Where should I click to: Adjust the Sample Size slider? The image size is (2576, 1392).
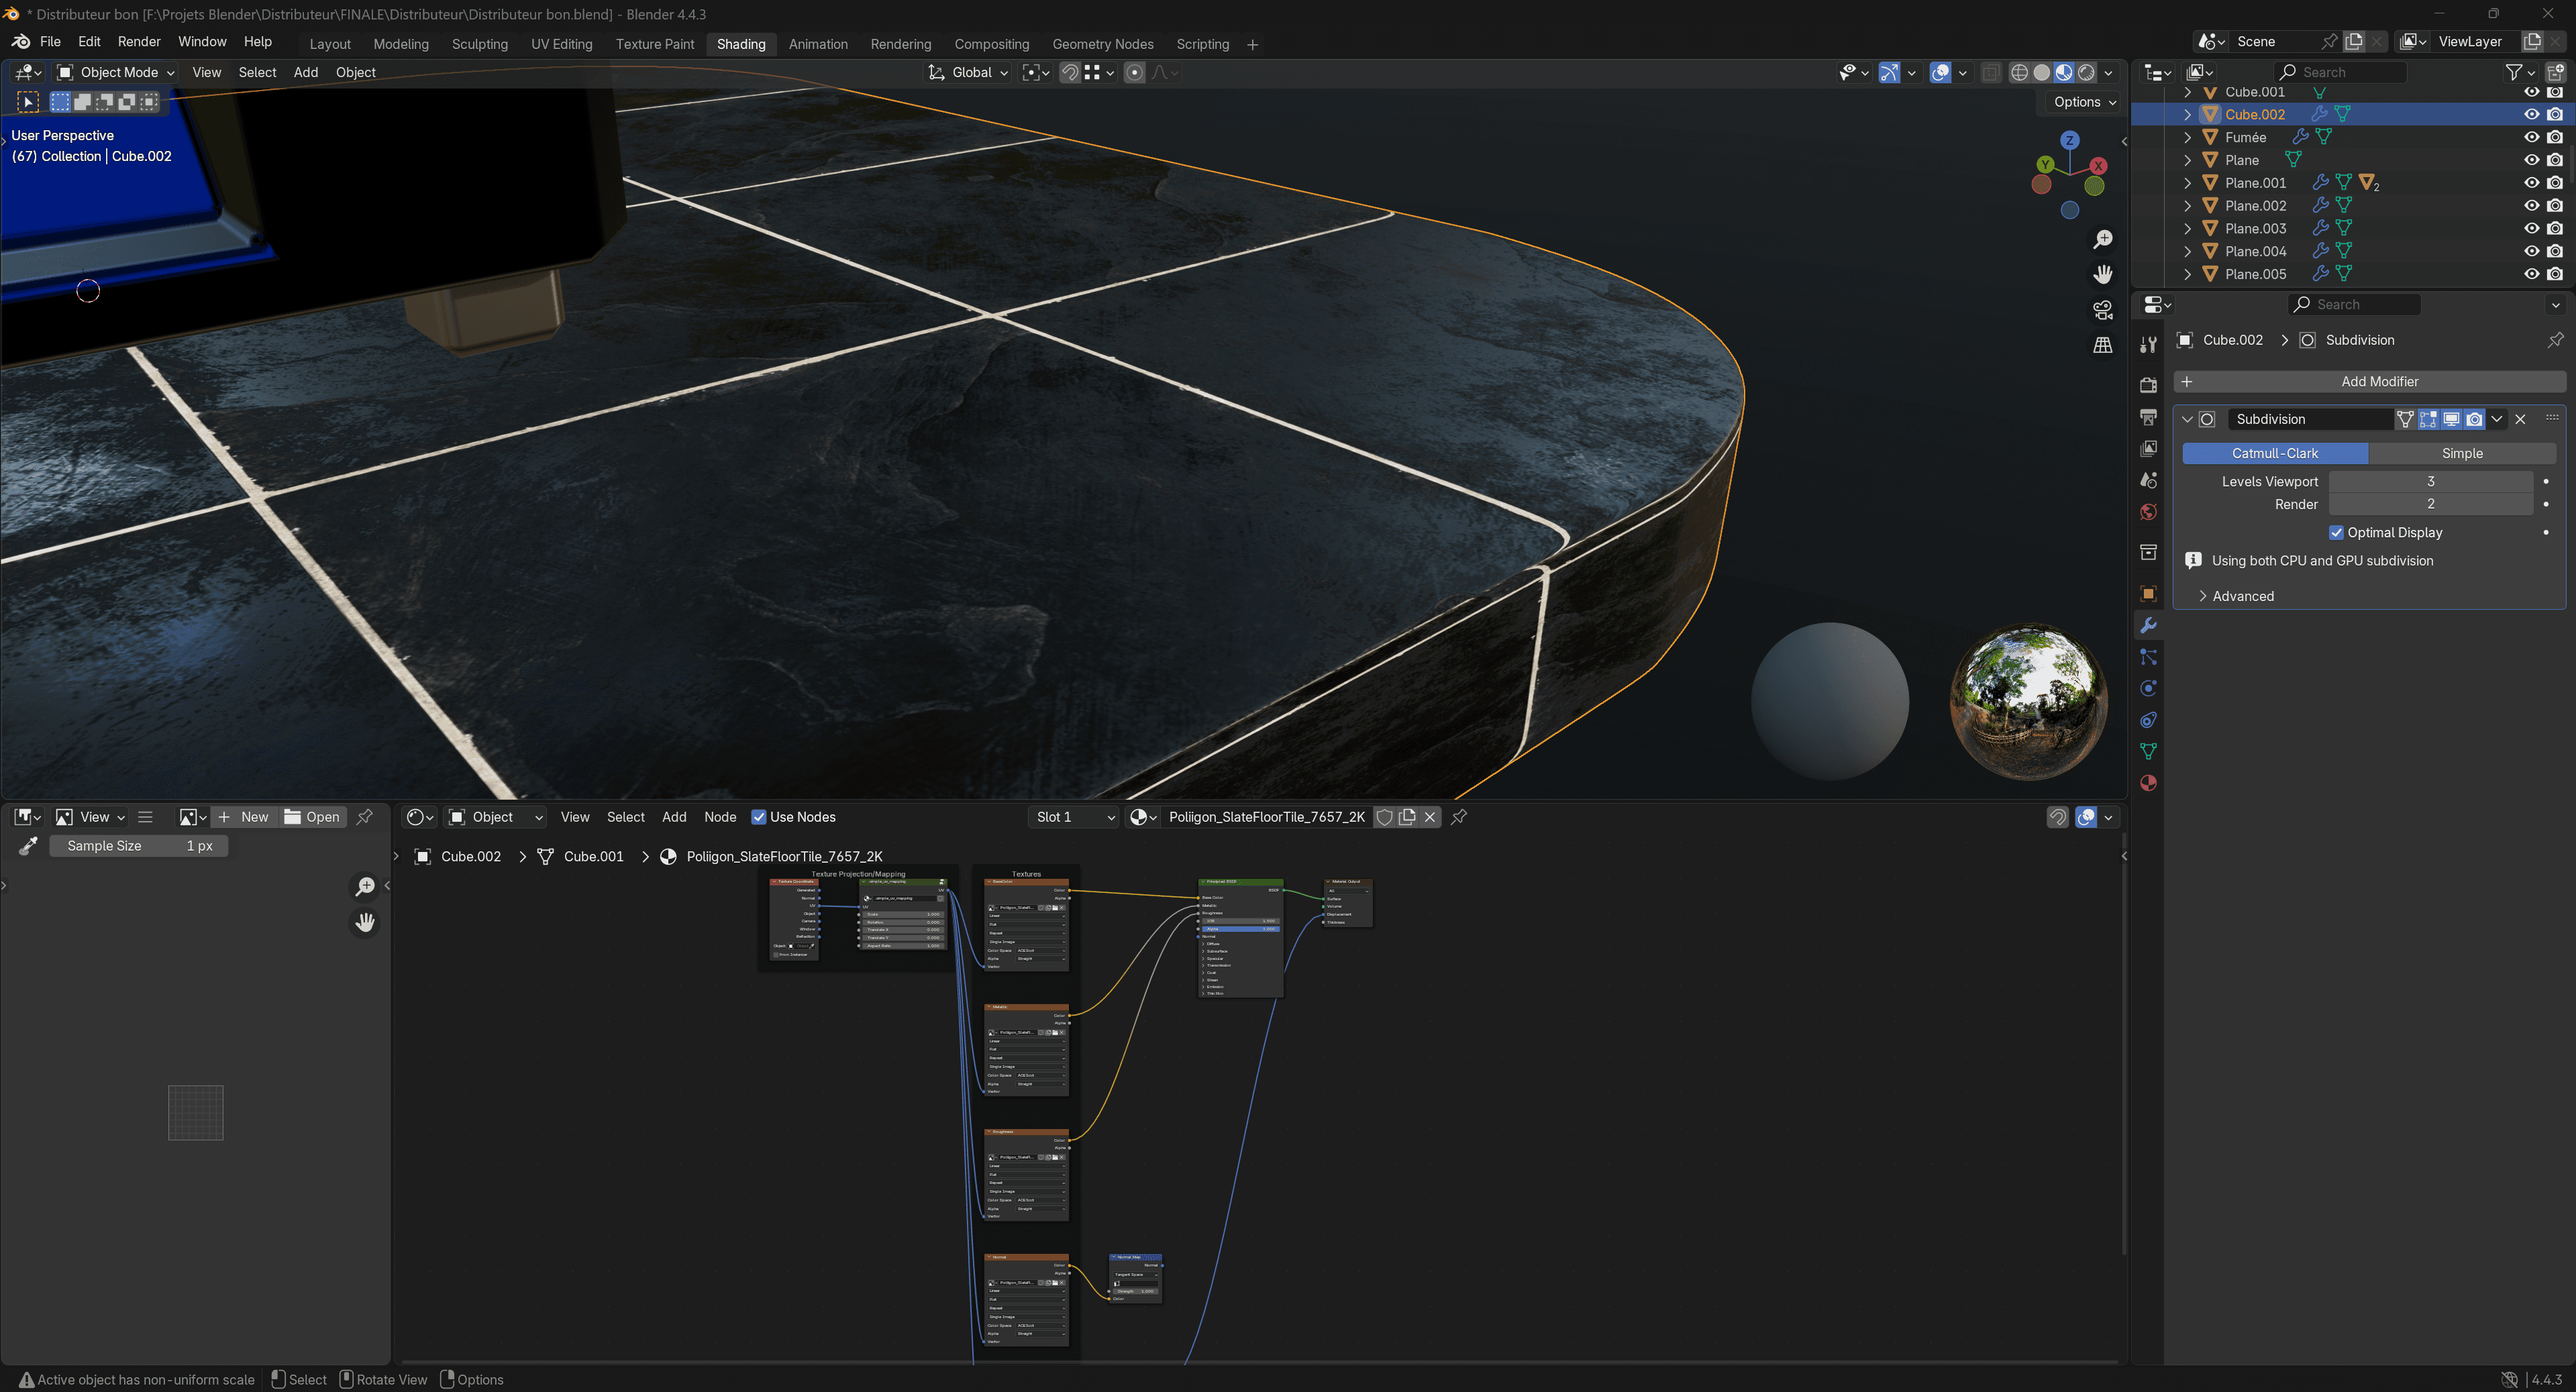[139, 846]
